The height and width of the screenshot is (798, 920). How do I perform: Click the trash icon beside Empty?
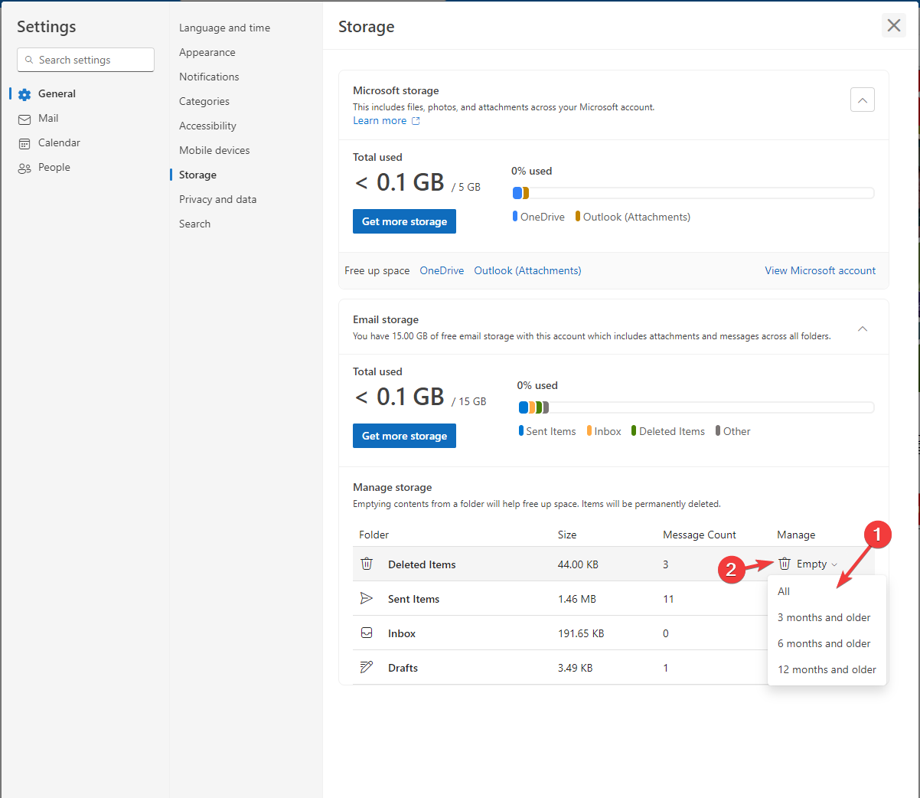[784, 563]
